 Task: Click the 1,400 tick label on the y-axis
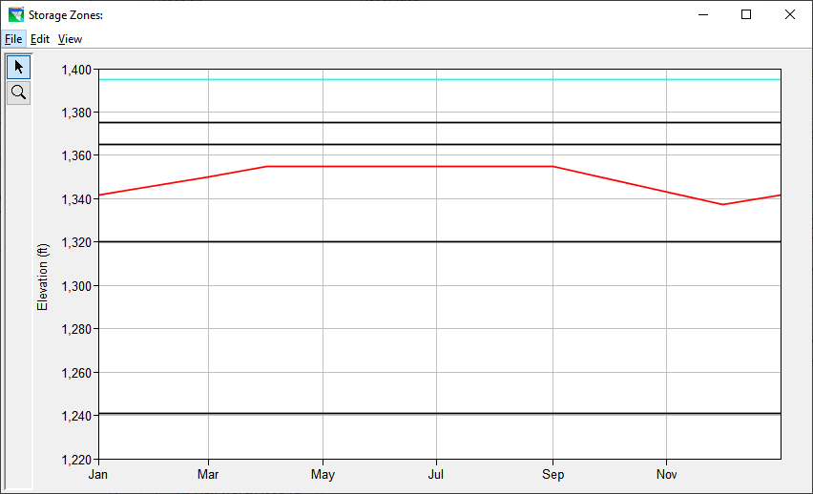point(75,70)
